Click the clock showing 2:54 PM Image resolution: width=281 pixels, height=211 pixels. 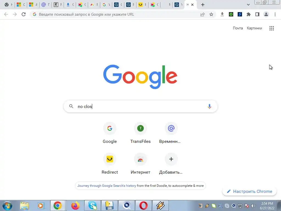(267, 206)
